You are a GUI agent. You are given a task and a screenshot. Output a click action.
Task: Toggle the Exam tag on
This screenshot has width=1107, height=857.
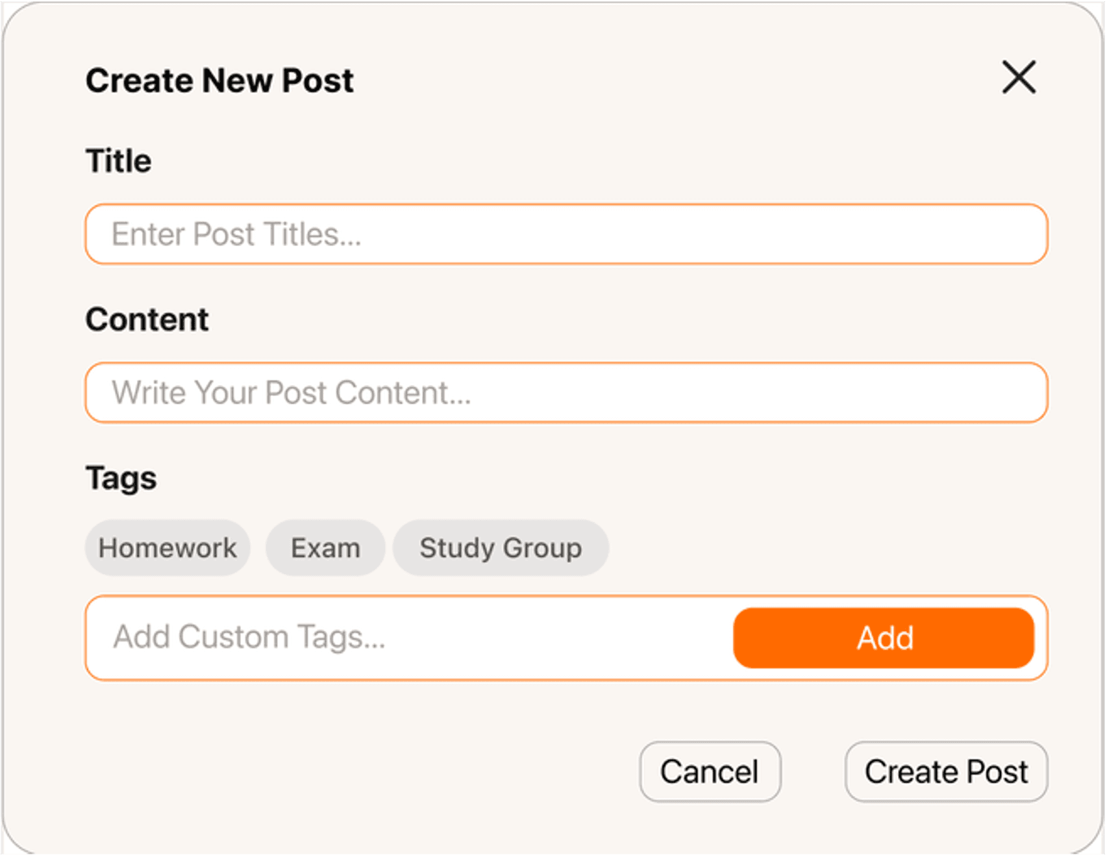[x=325, y=547]
